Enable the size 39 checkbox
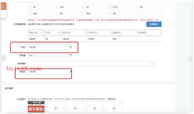 (57, 13)
